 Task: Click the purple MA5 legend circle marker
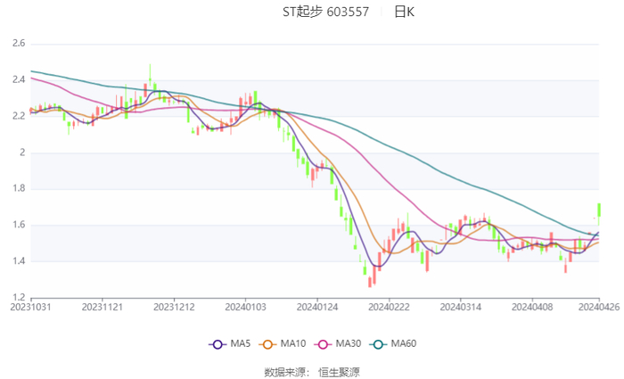(217, 344)
